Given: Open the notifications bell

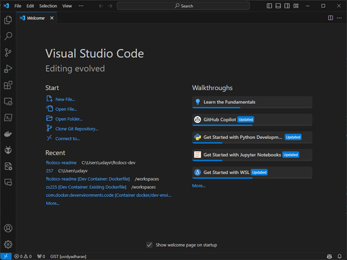Looking at the screenshot, I should (x=339, y=257).
